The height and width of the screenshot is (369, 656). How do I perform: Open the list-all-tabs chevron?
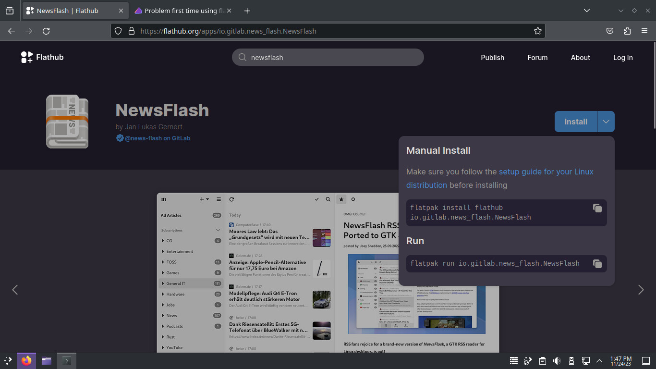[586, 10]
